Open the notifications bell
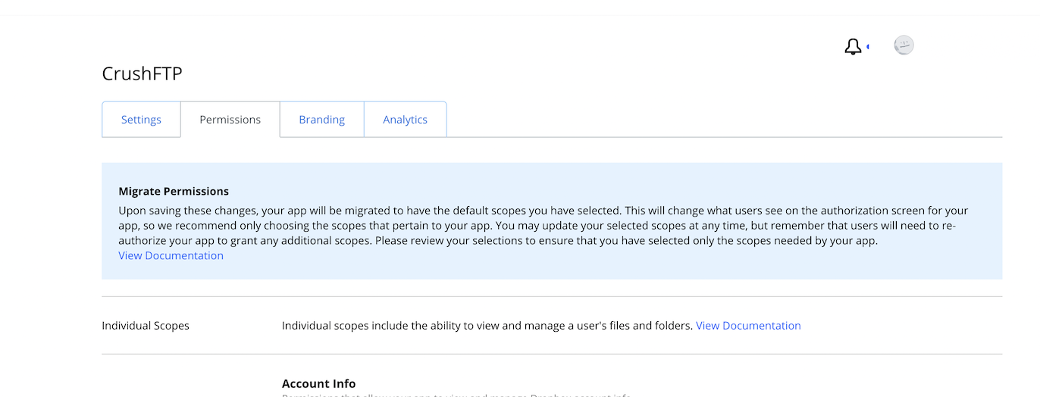 click(853, 46)
